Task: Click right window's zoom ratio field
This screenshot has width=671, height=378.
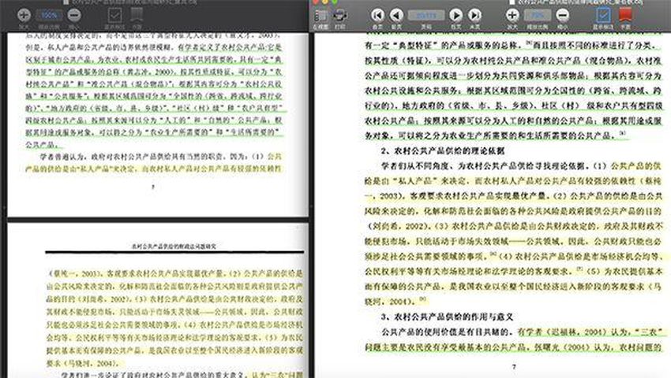Action: 538,16
